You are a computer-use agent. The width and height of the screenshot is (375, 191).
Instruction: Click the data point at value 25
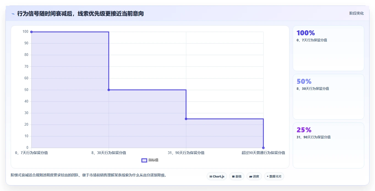click(x=186, y=119)
